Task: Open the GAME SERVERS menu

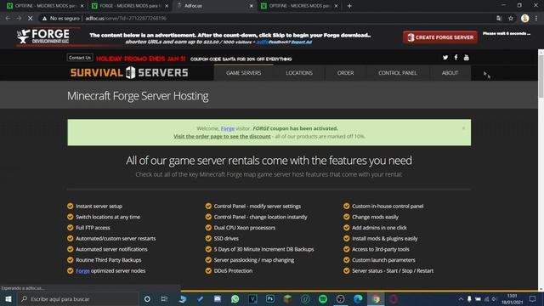Action: (x=244, y=73)
